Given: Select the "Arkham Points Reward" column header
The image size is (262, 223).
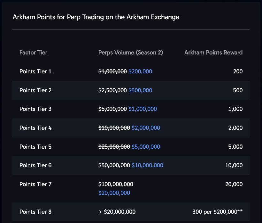Looking at the screenshot, I should 213,53.
